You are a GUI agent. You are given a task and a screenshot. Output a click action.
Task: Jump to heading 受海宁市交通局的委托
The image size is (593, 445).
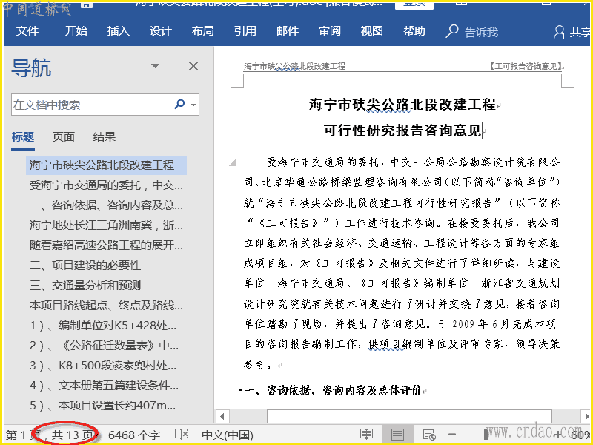click(106, 185)
